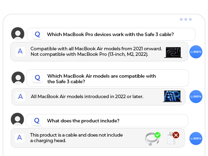Click the A icon in the second answer
Screen dimensions: 208x156
point(21,96)
